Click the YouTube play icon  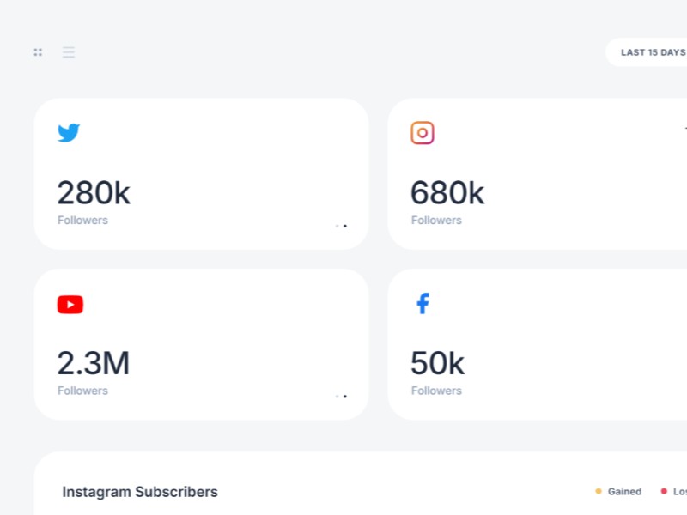(x=70, y=305)
